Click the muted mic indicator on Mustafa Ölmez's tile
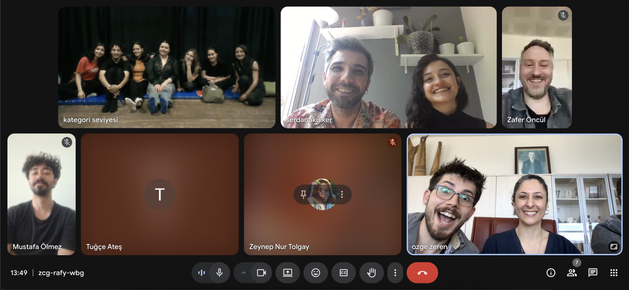Image resolution: width=629 pixels, height=290 pixels. click(67, 143)
